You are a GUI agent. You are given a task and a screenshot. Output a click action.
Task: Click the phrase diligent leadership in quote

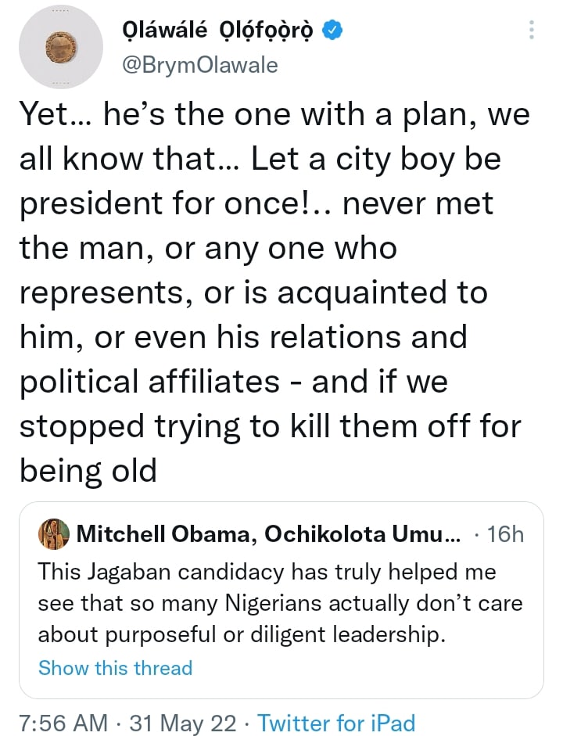click(x=348, y=634)
